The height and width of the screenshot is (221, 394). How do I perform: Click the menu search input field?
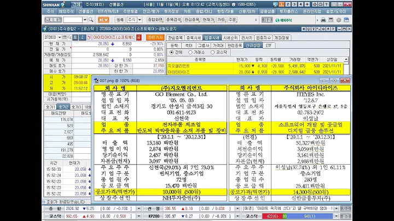[x=73, y=20]
